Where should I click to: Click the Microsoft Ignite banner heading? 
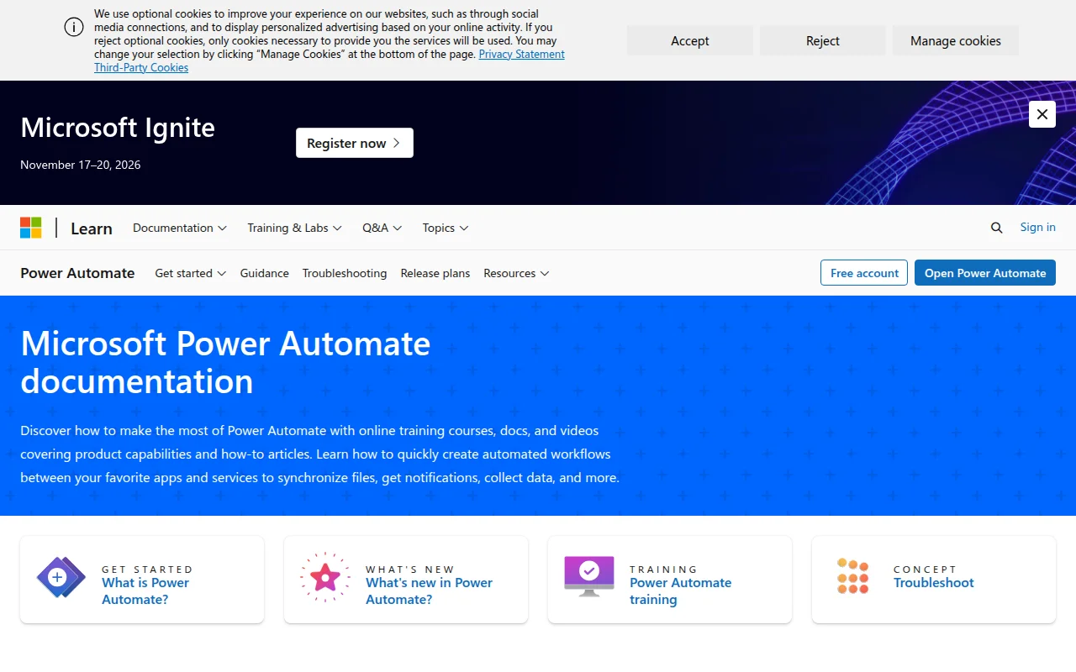[x=118, y=128]
